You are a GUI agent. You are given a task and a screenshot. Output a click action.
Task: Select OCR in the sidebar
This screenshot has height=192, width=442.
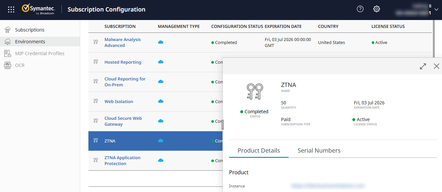[x=20, y=65]
